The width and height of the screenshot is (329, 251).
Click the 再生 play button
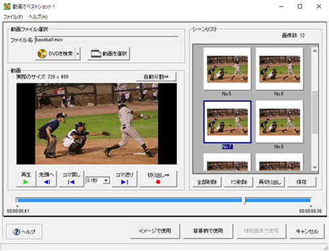coord(26,179)
